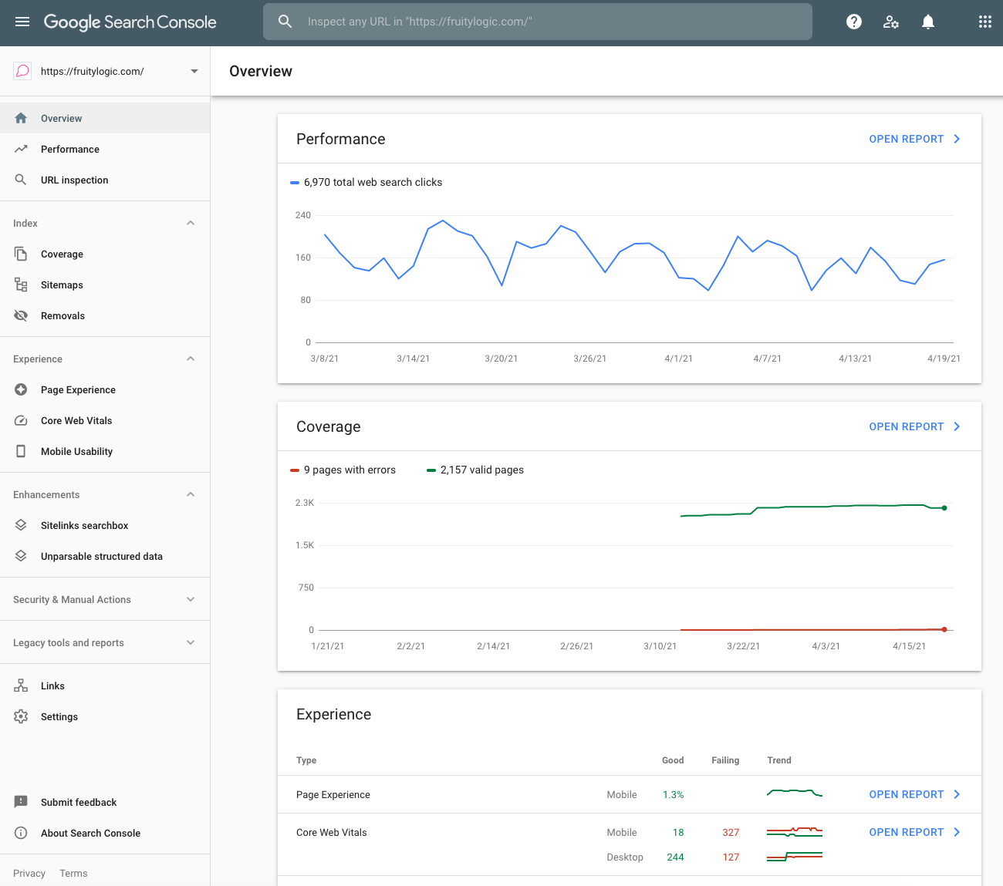1003x886 pixels.
Task: Open Sitelinks searchbox enhancement
Action: [105, 525]
